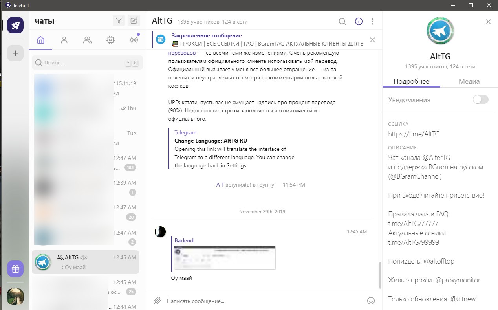498x310 pixels.
Task: Switch to the Подробнее tab
Action: [411, 81]
